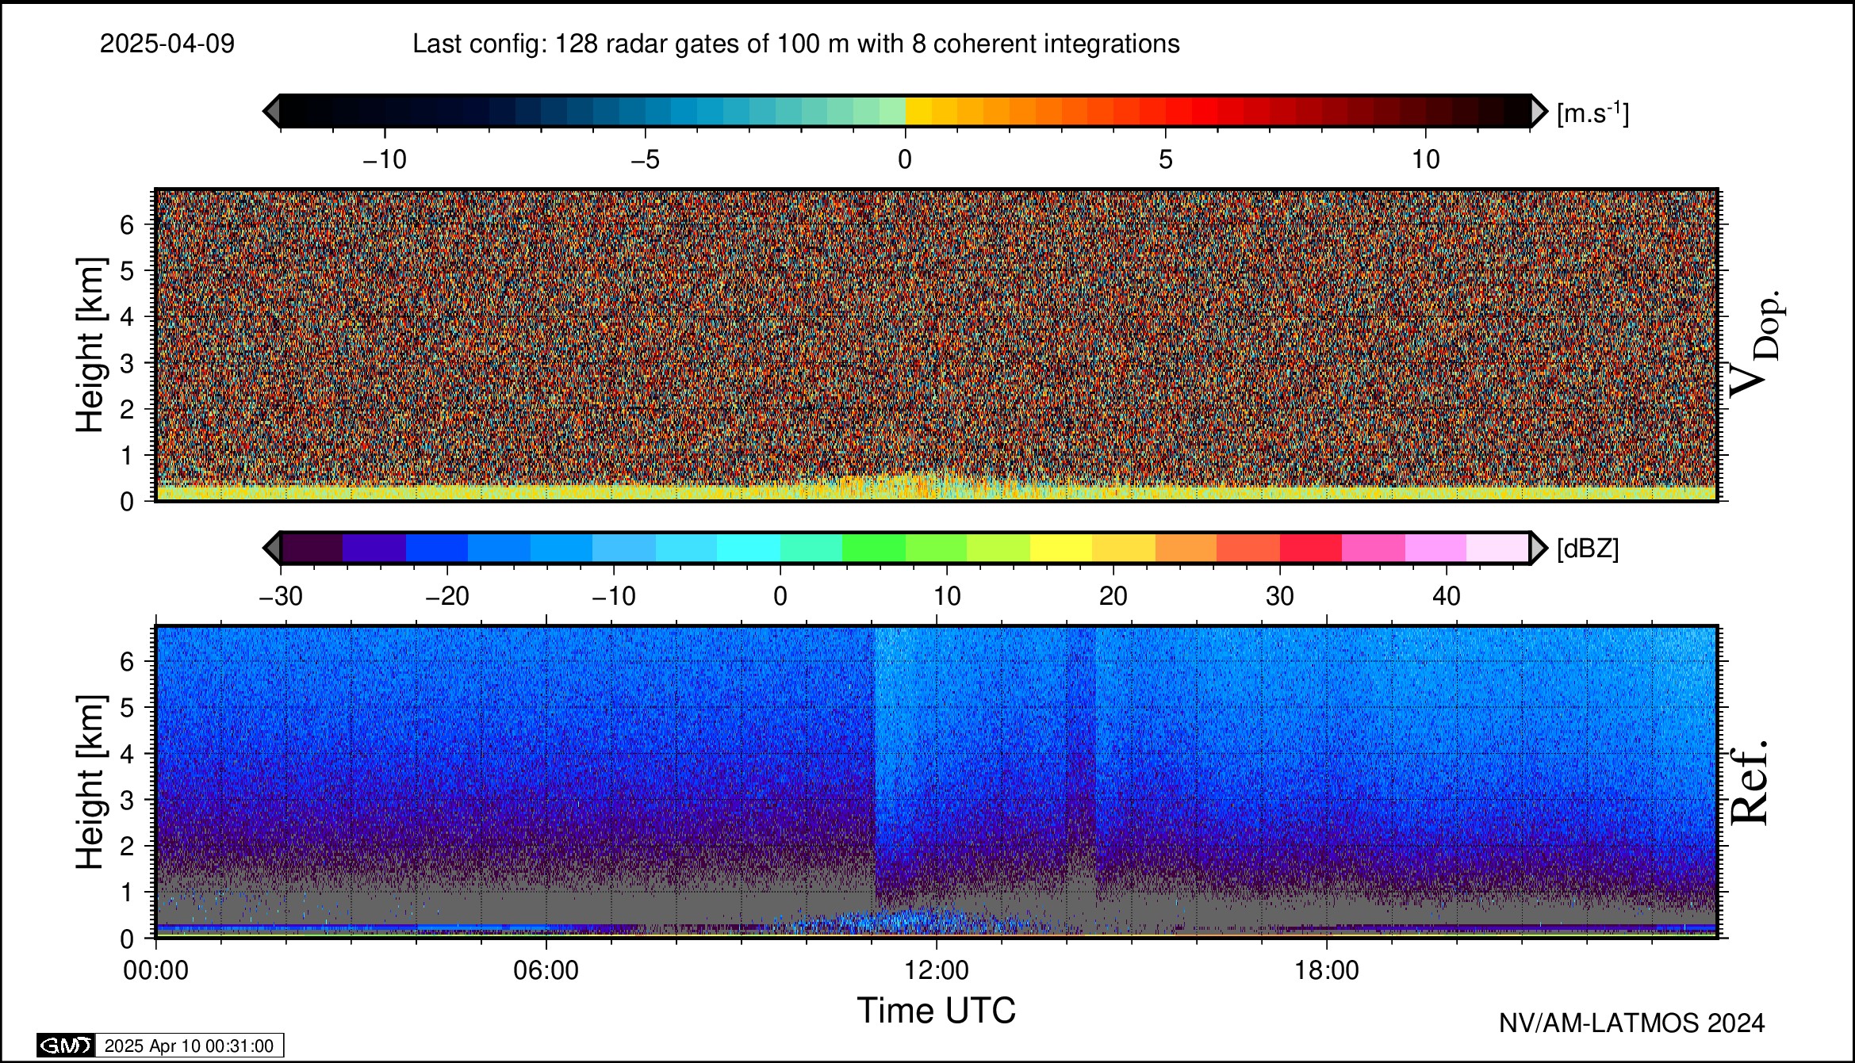
Task: Click right arrow of dBZ colorbar
Action: point(1539,549)
